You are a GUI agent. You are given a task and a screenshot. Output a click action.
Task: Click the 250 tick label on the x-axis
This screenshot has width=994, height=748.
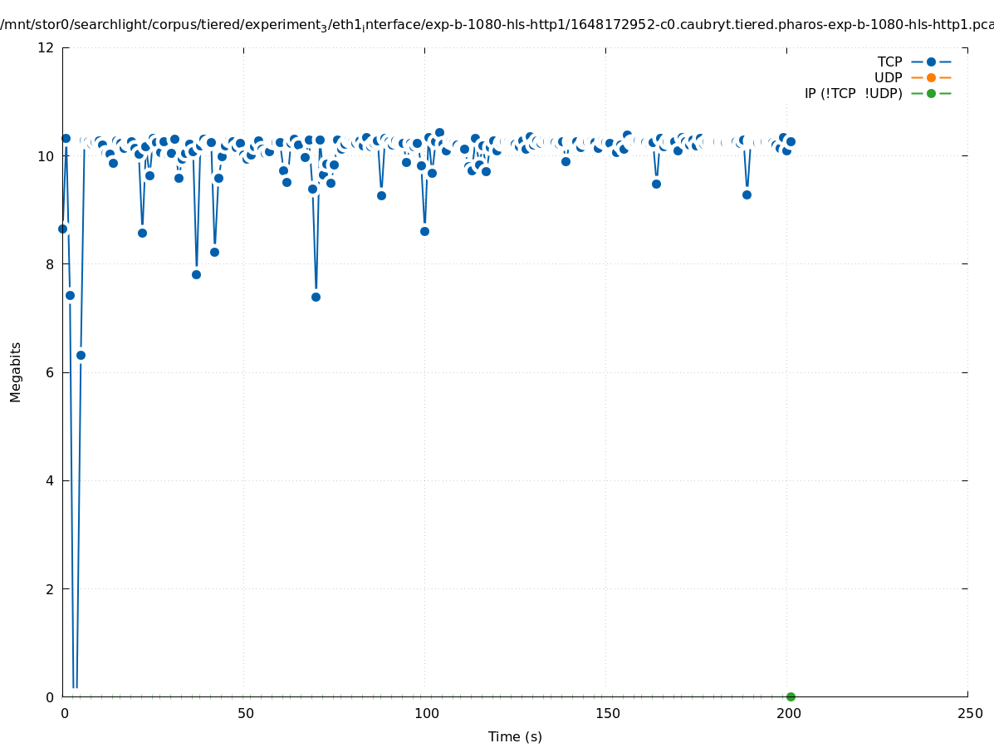coord(969,714)
